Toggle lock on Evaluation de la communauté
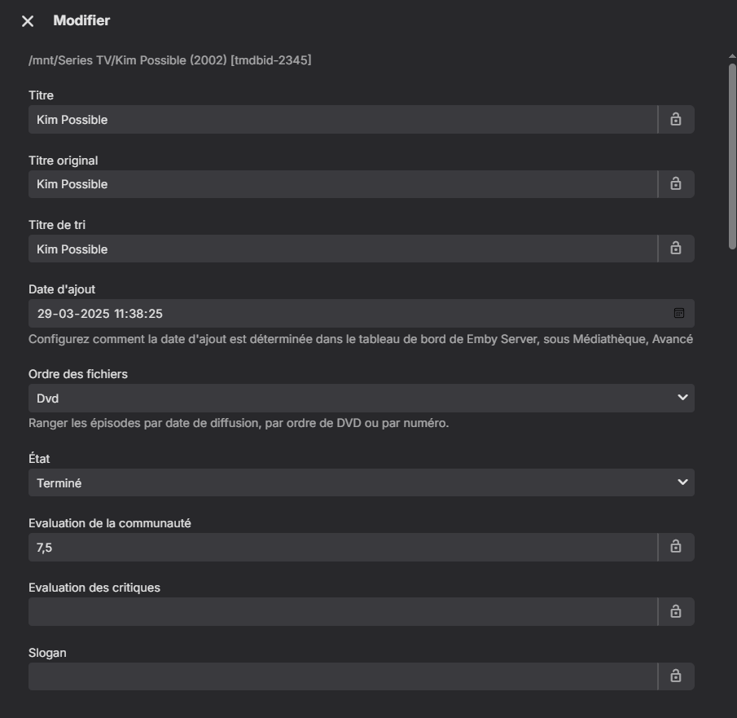This screenshot has height=718, width=737. coord(676,547)
